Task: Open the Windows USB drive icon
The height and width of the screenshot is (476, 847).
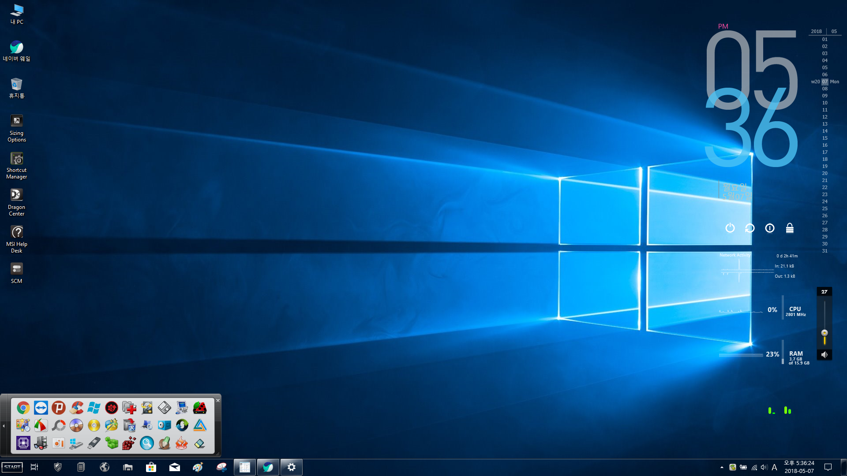Action: 76,443
